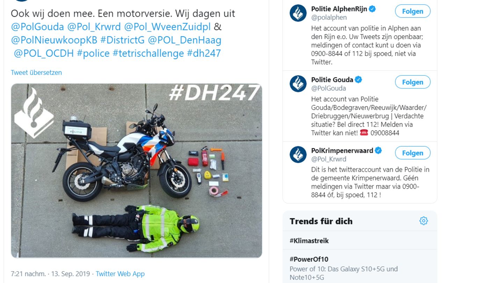The width and height of the screenshot is (503, 283).
Task: Open the @POL_DenHaag mention
Action: point(184,40)
